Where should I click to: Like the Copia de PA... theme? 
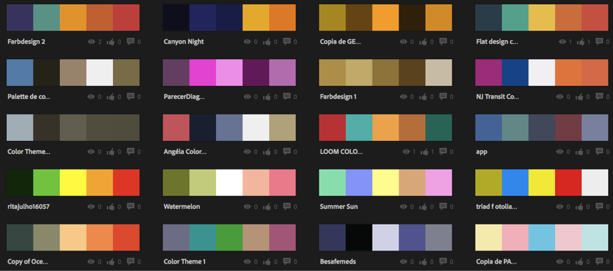[x=580, y=261]
